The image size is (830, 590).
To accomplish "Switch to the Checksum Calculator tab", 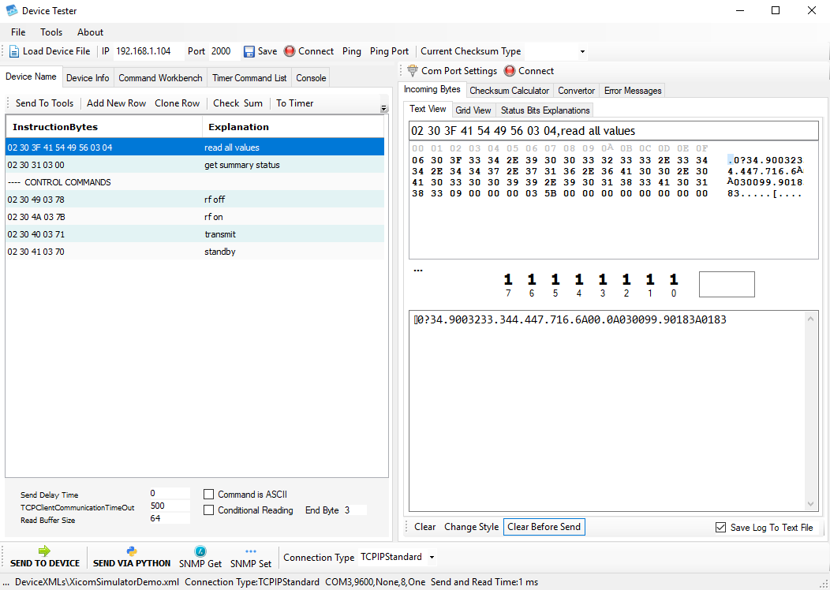I will pos(509,91).
